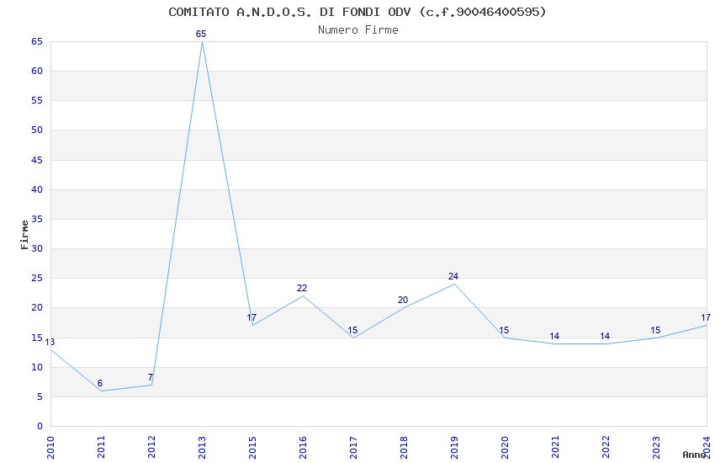
Task: Click the x-axis year 2018
Action: [404, 447]
